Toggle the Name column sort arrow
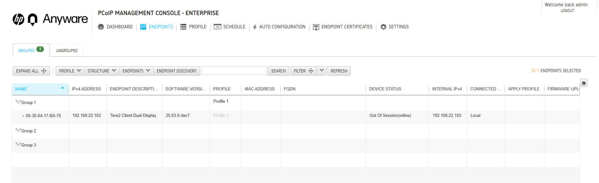 click(63, 88)
